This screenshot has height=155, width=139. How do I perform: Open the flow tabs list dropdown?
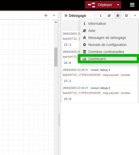[54, 16]
